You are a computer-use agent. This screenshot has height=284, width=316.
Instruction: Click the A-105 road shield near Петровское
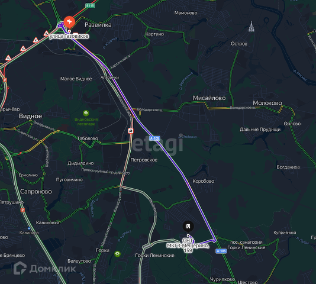(154, 138)
